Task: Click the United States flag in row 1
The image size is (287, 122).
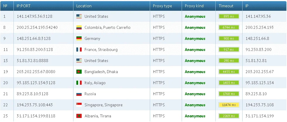Action: pos(79,16)
